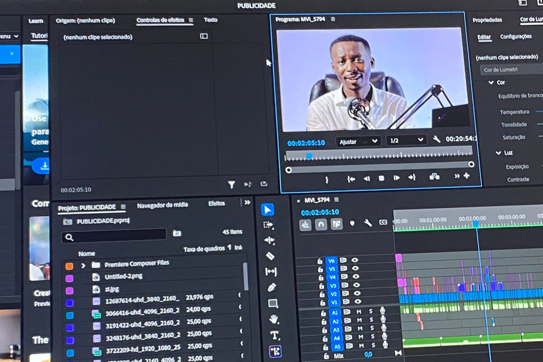Select the Selection arrow tool

[x=267, y=210]
